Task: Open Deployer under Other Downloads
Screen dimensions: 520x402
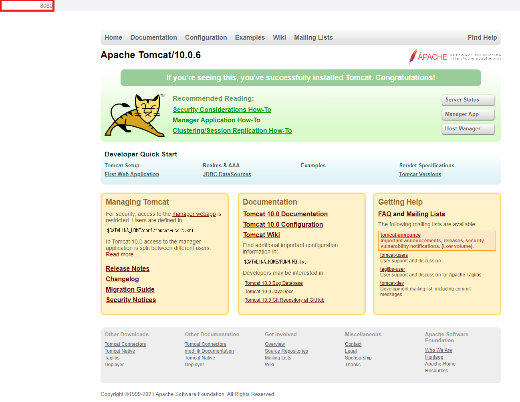Action: click(114, 365)
